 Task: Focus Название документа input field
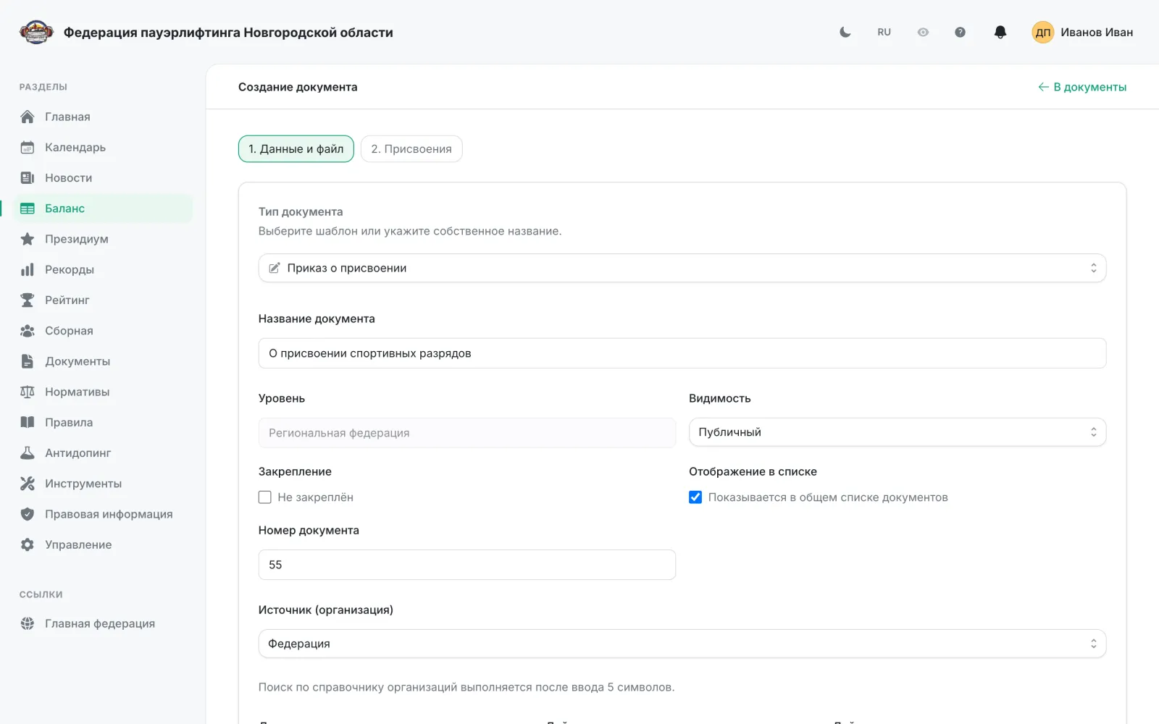point(682,353)
